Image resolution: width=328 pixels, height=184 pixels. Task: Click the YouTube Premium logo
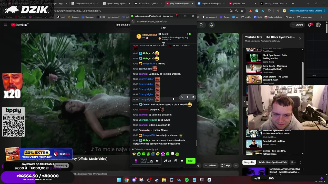tap(19, 25)
